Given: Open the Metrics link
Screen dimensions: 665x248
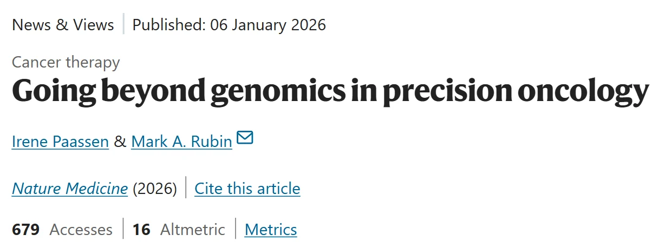Looking at the screenshot, I should (271, 230).
